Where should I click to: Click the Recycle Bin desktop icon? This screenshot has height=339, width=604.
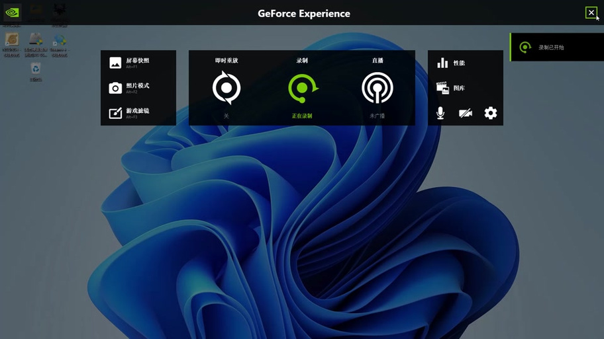coord(36,72)
